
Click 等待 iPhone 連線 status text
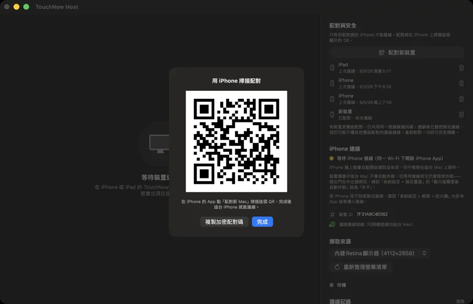point(390,158)
